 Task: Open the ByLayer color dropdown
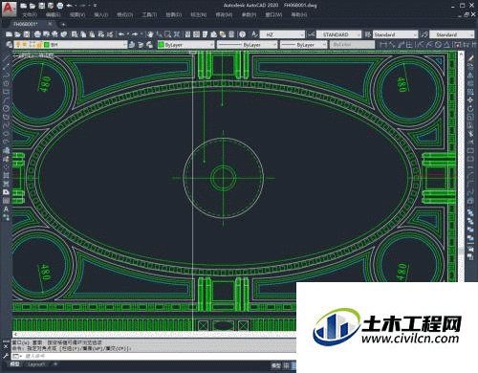185,45
